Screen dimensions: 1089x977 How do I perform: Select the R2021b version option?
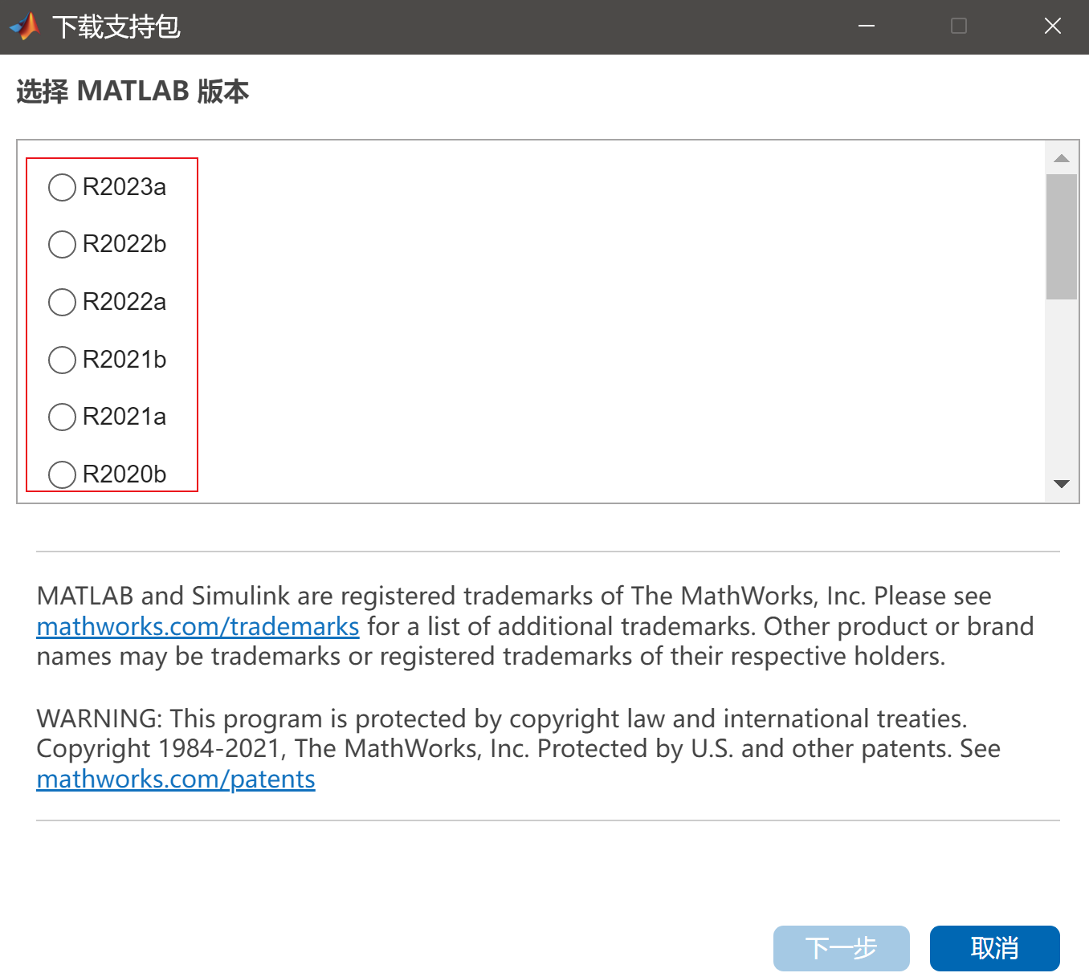coord(62,360)
